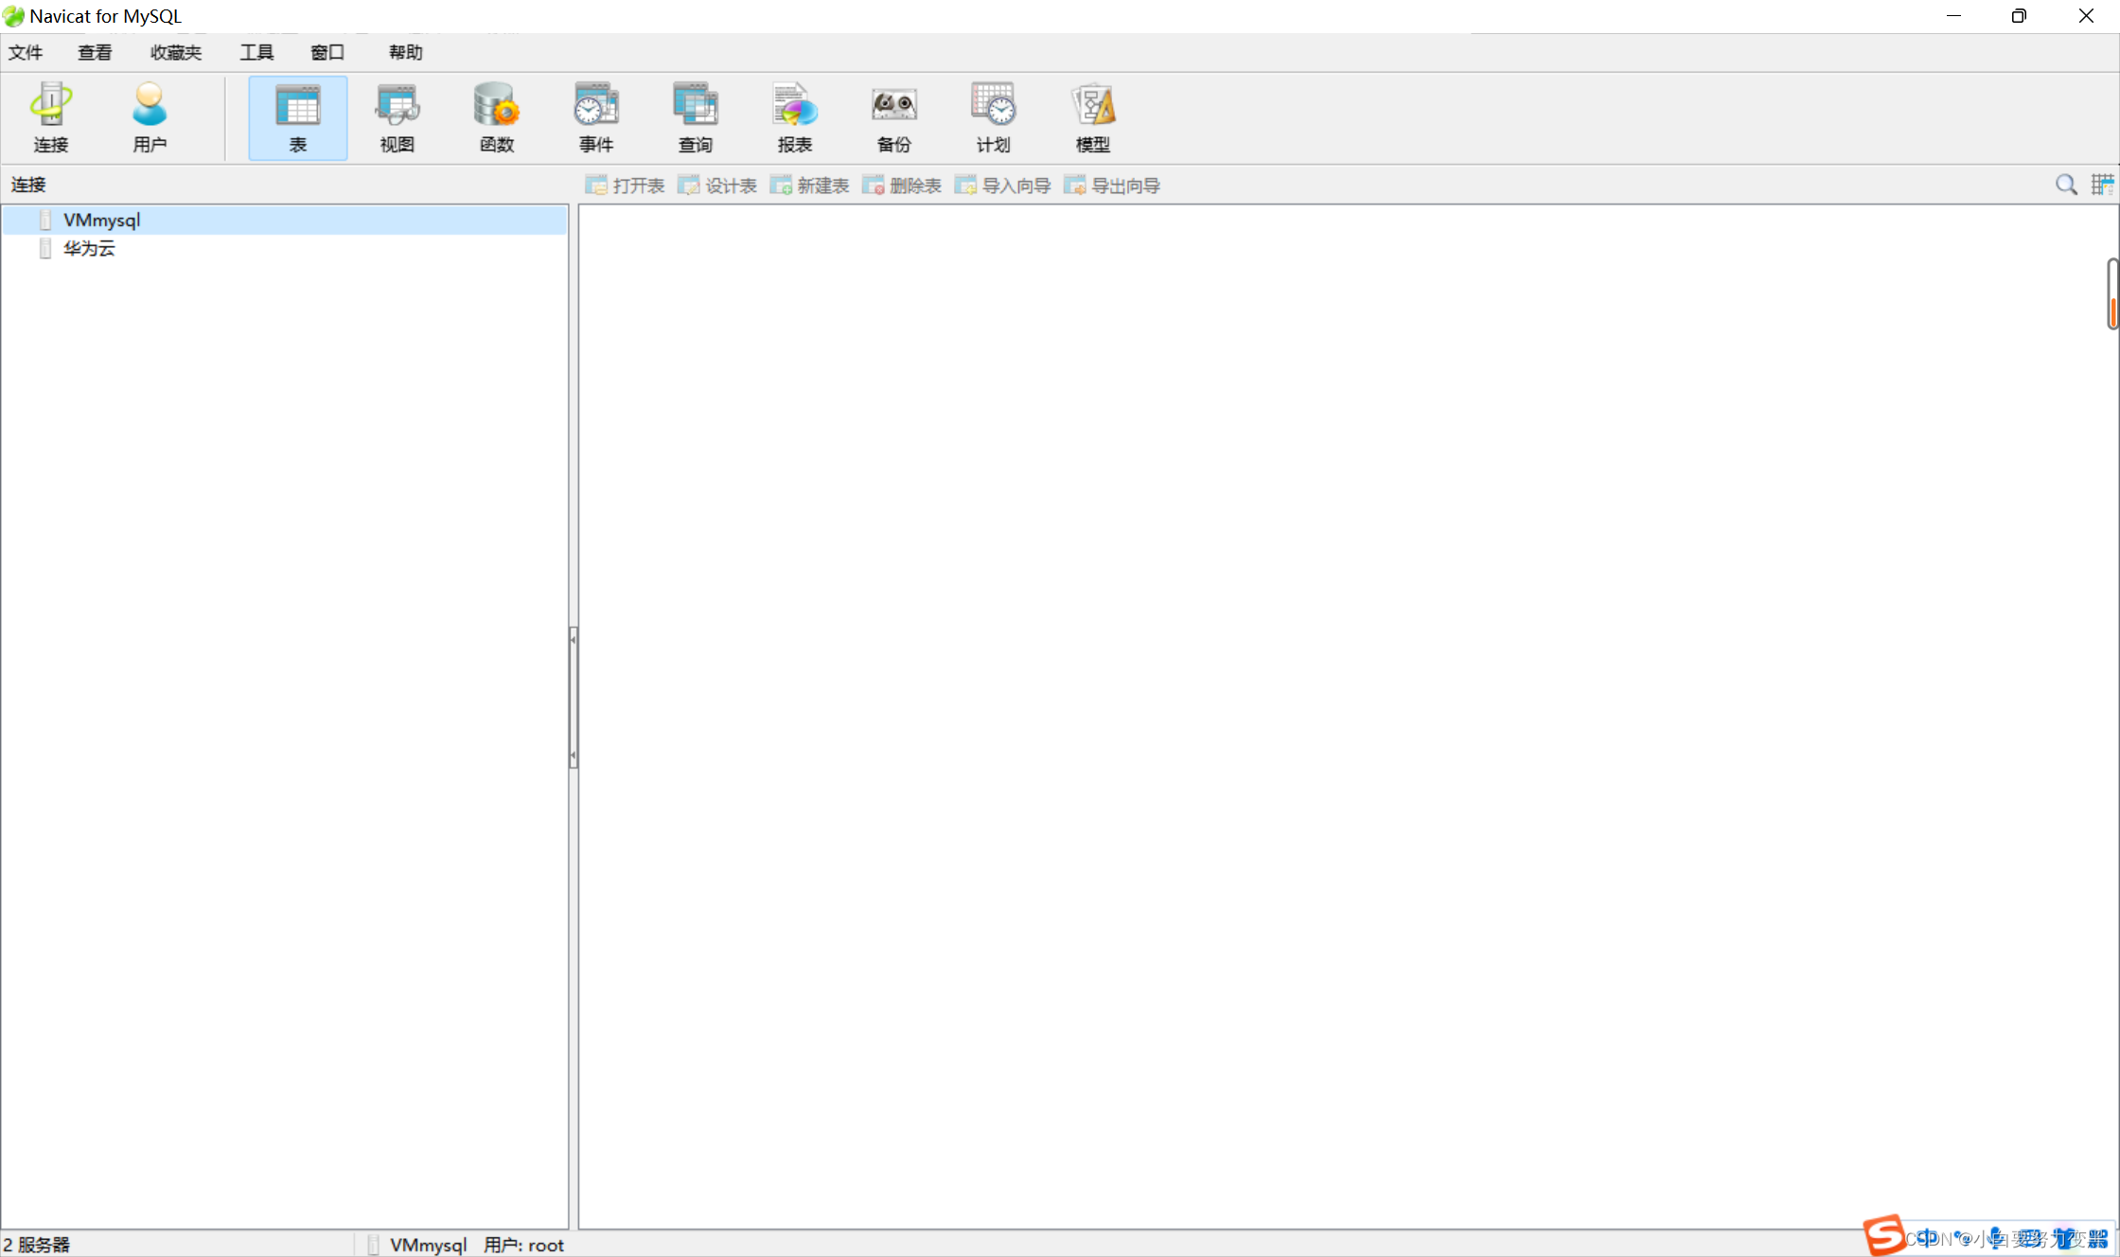Screen dimensions: 2120x1257
Task: Click the Schedule (计划) icon
Action: click(x=993, y=116)
